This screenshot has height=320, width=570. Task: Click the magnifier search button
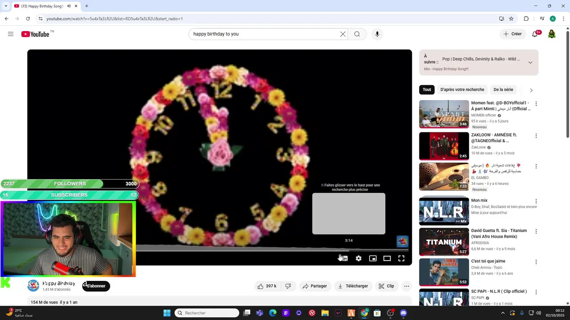tap(357, 34)
